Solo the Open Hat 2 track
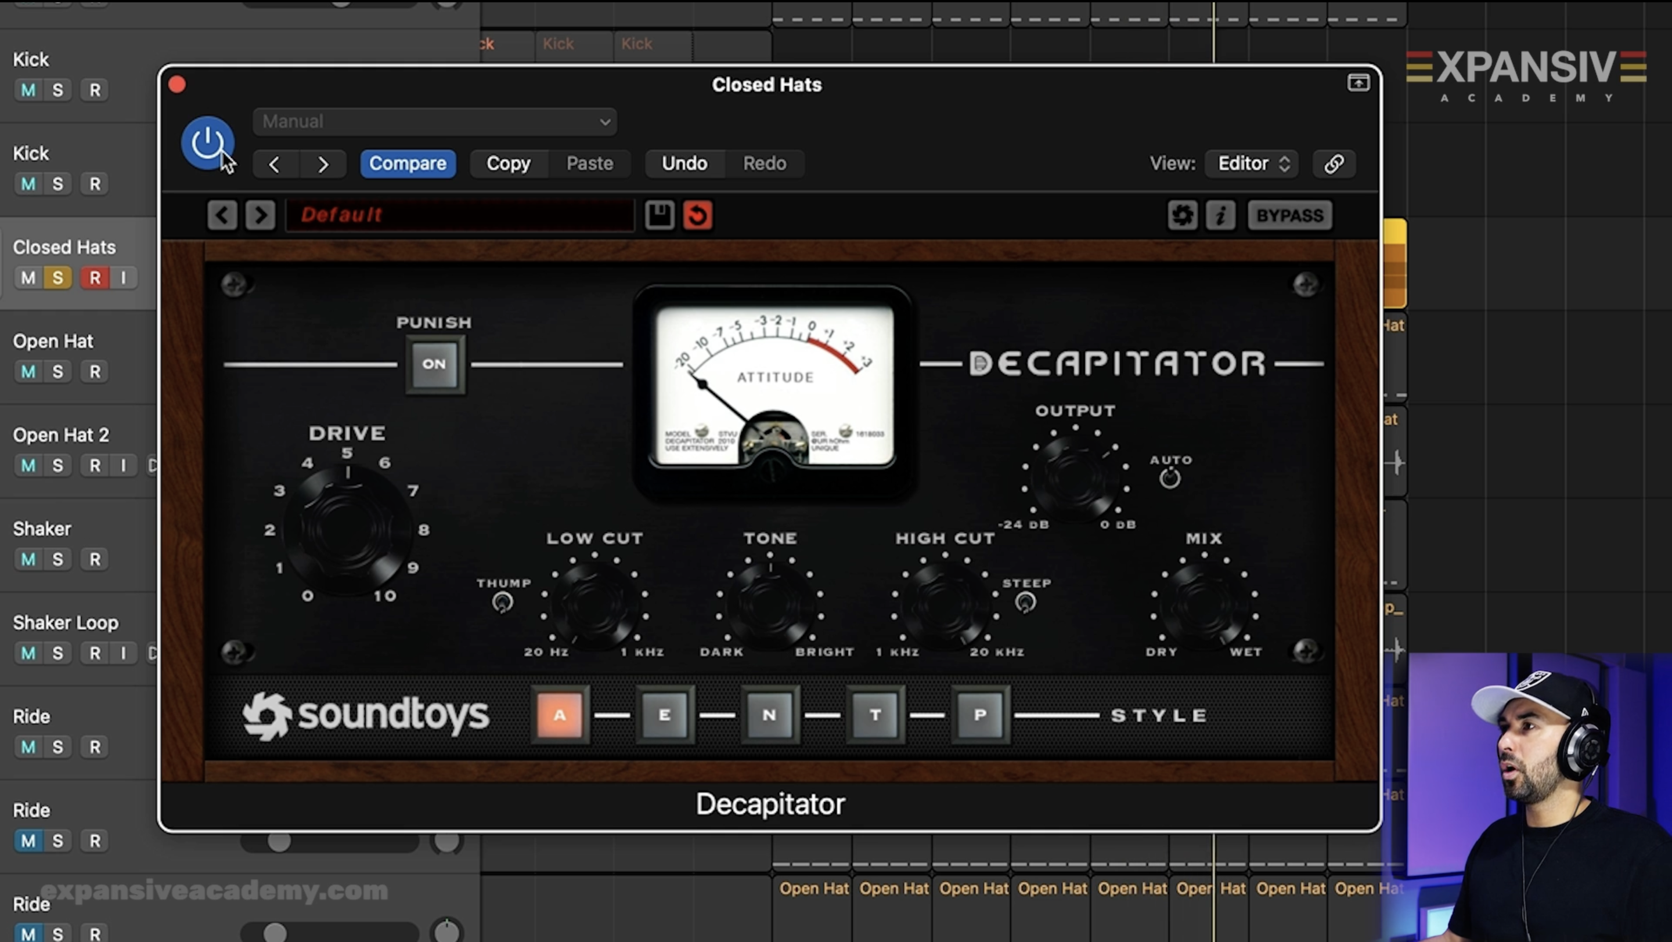 (58, 465)
